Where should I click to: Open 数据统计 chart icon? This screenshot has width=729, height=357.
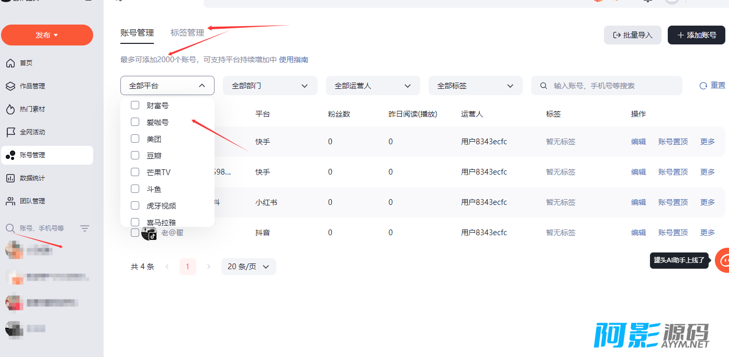[x=10, y=178]
